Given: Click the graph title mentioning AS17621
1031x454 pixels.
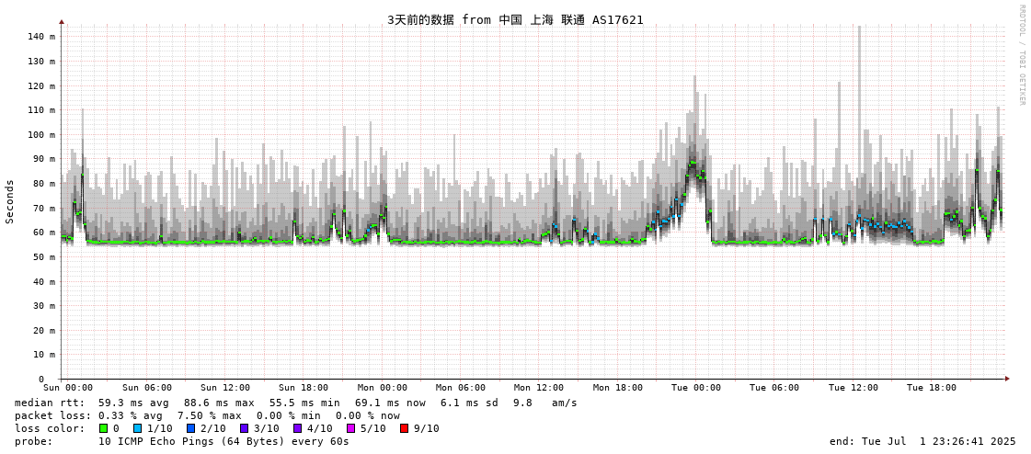Looking at the screenshot, I should click(x=515, y=19).
